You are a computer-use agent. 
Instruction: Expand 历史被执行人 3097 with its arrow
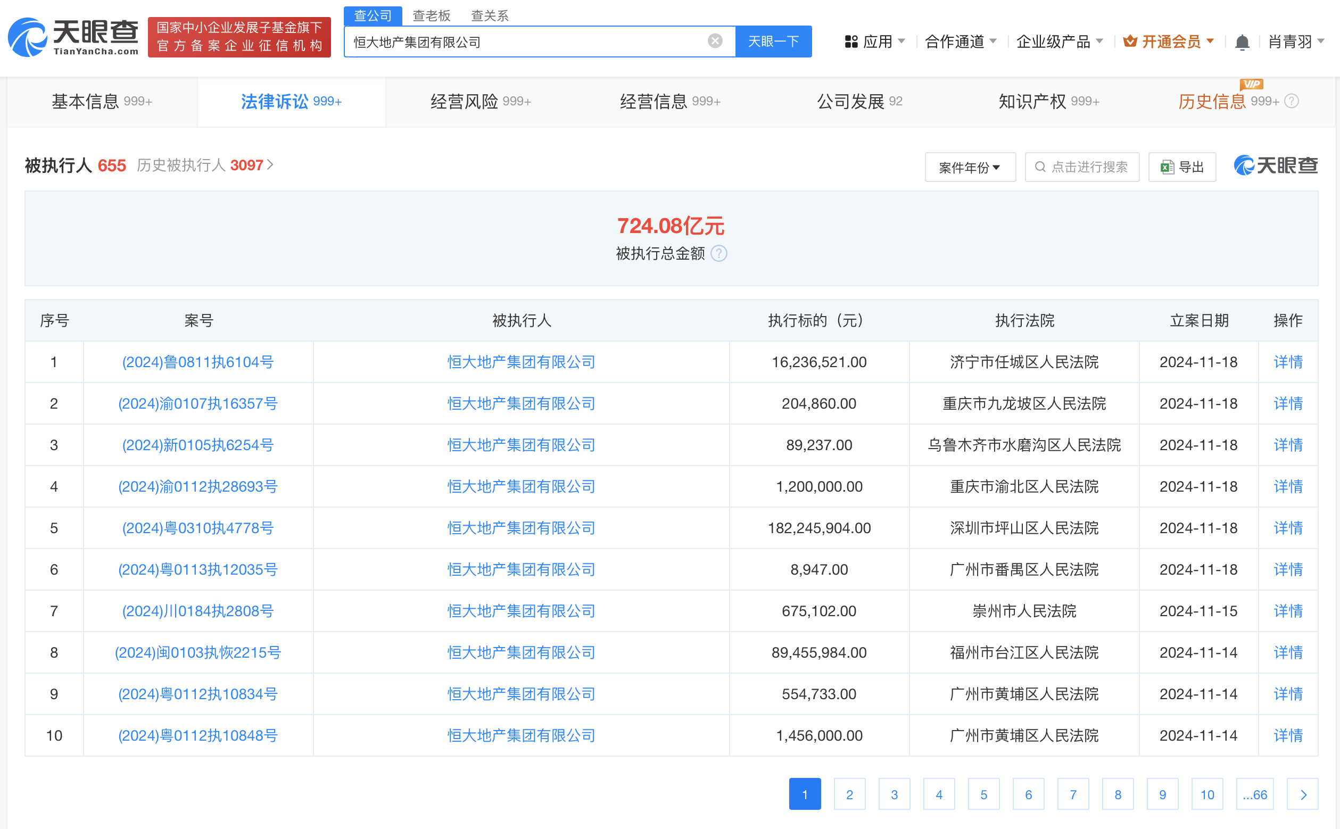pyautogui.click(x=271, y=165)
